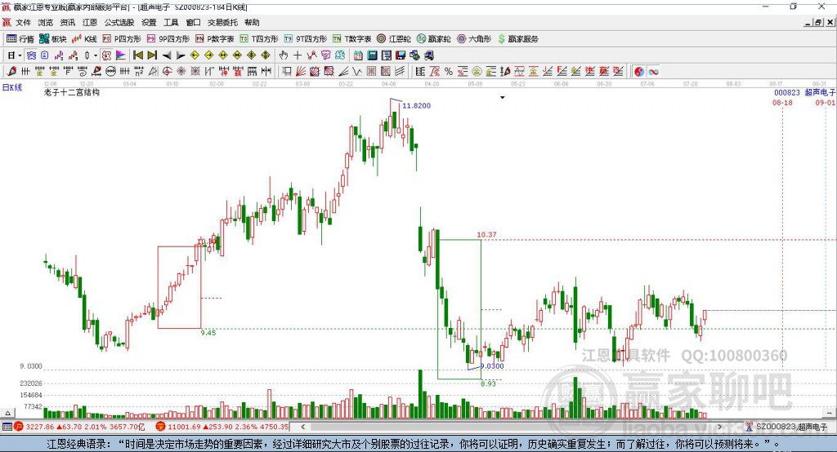837x452 pixels.
Task: Jump to first bar with skip-to-start icon
Action: point(137,55)
